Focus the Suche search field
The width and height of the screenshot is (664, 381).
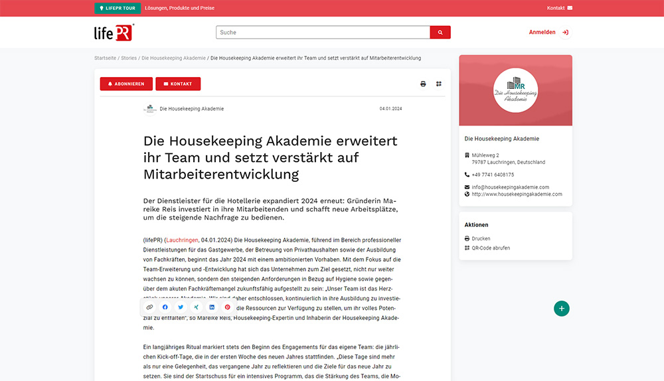[x=323, y=32]
